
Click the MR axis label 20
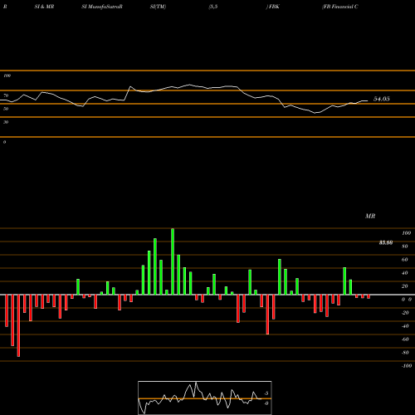point(405,286)
